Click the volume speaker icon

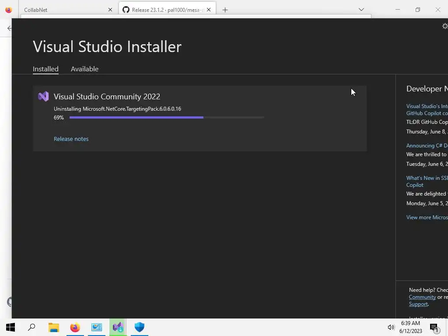391,327
